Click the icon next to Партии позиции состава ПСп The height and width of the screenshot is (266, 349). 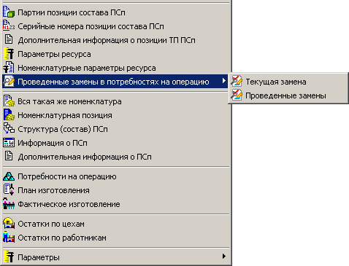tap(9, 12)
